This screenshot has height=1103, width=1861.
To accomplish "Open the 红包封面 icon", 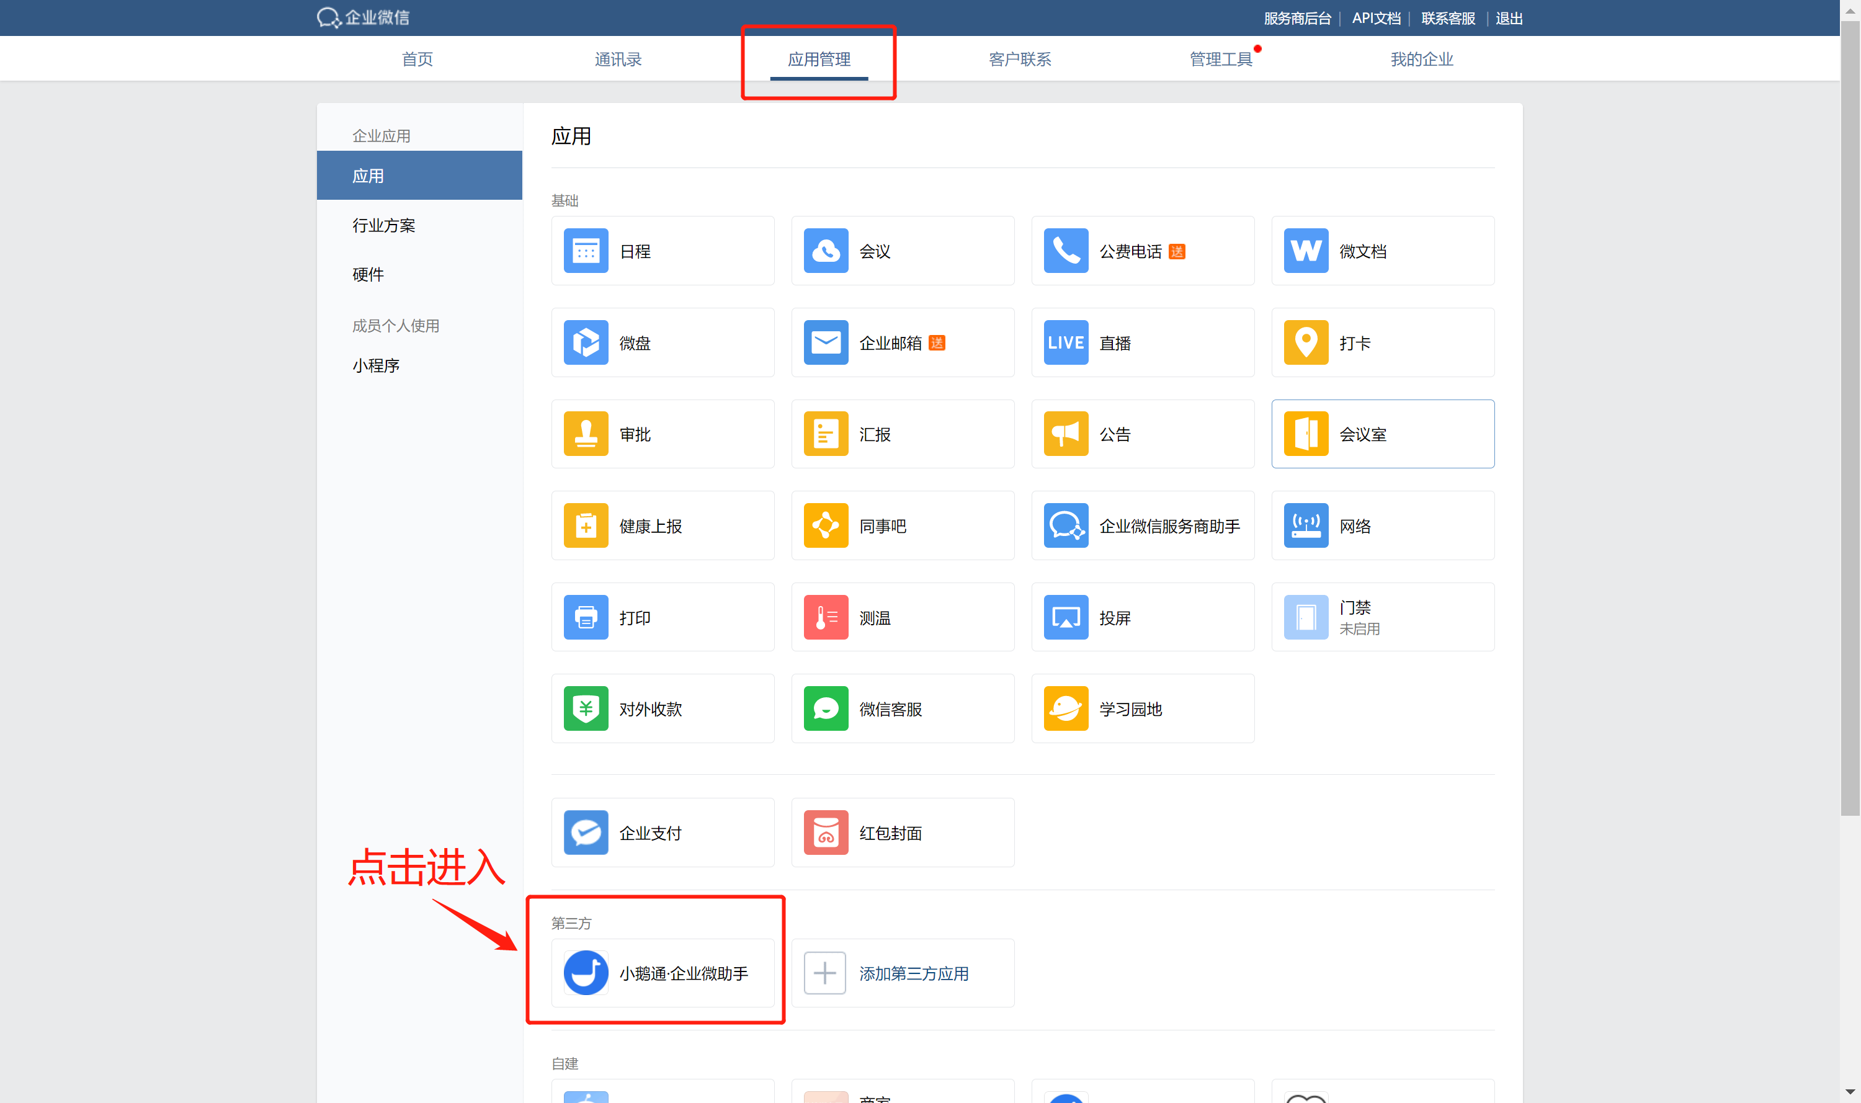I will (x=826, y=833).
